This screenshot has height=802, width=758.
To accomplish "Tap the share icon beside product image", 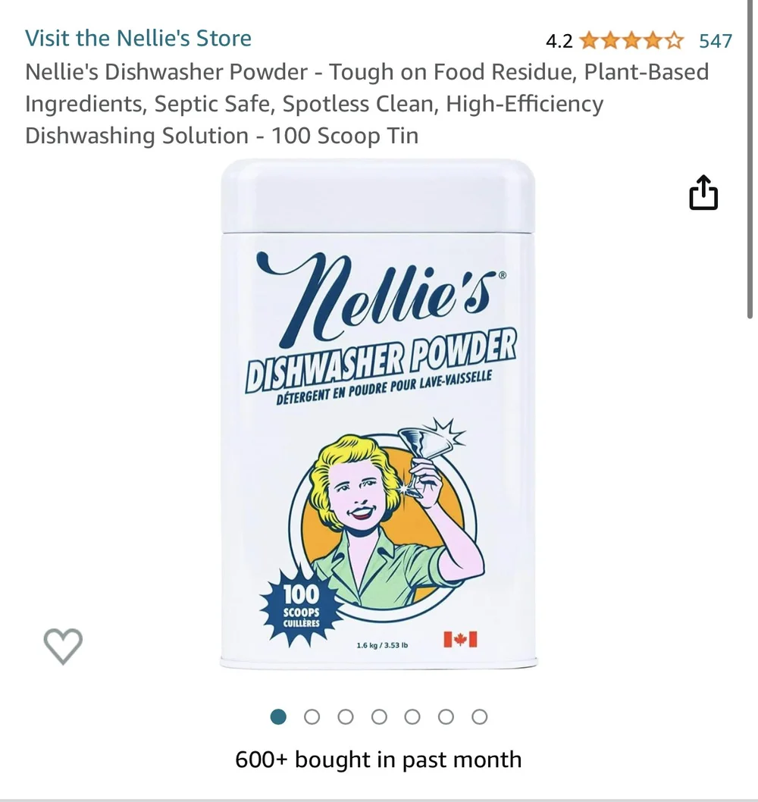I will [703, 193].
